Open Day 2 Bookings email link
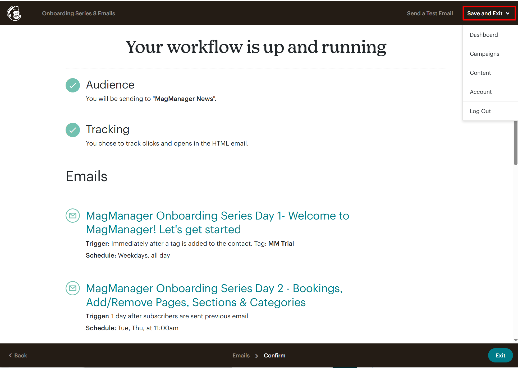The width and height of the screenshot is (518, 368). coord(214,295)
